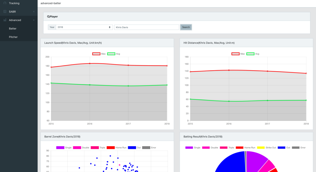Toggle Double swatch in Batting Result legend
Screen dimensions: 316x172
point(206,147)
